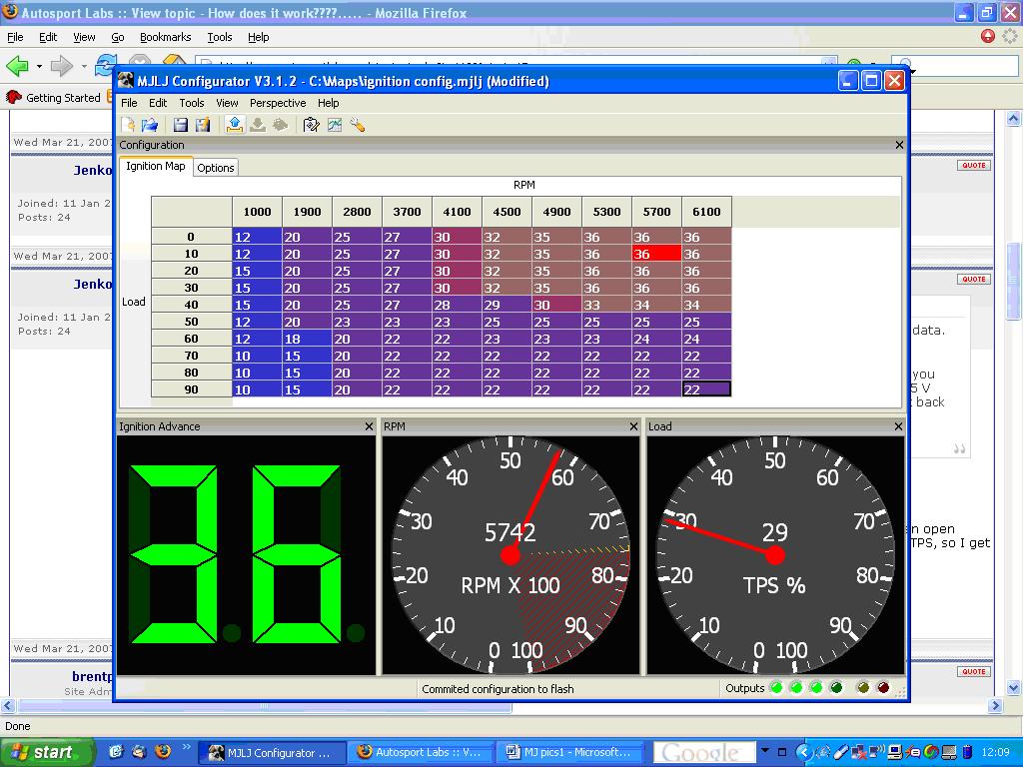Switch to MJ pics1 Microsoft Word taskbar button
Viewport: 1023px width, 767px height.
click(569, 752)
